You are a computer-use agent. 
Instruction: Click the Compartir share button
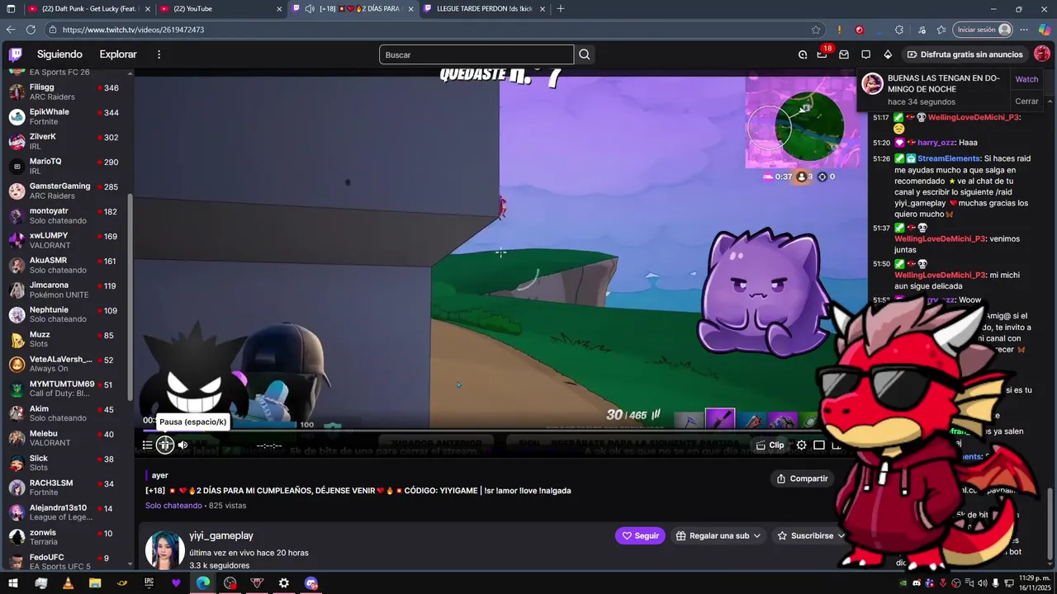point(802,478)
